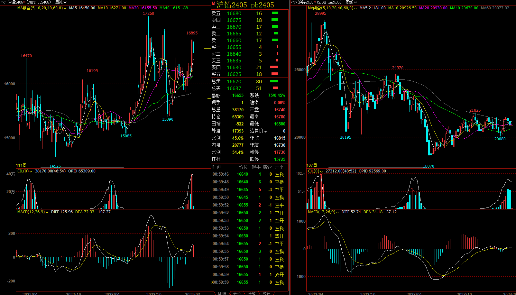Click the red M icon before 沪铅2405 title
The width and height of the screenshot is (516, 295).
tap(213, 4)
